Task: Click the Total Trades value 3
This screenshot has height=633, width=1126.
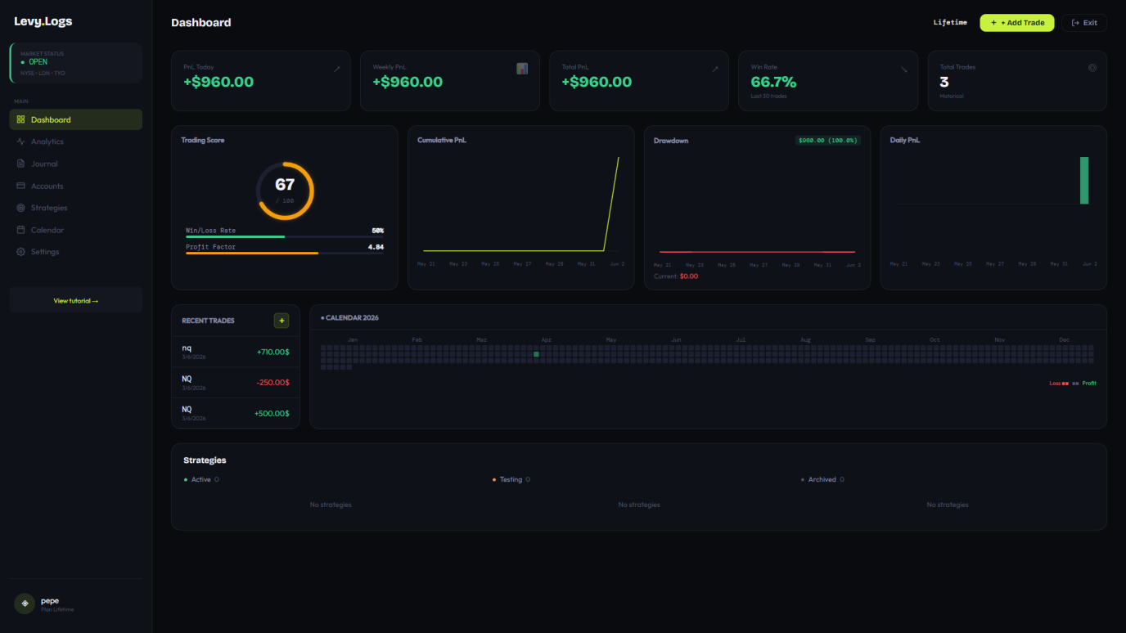Action: 944,82
